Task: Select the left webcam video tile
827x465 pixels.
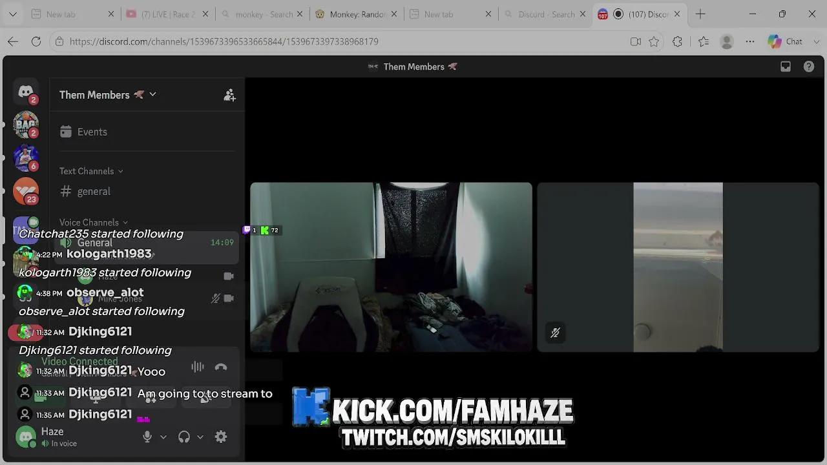Action: coord(391,267)
